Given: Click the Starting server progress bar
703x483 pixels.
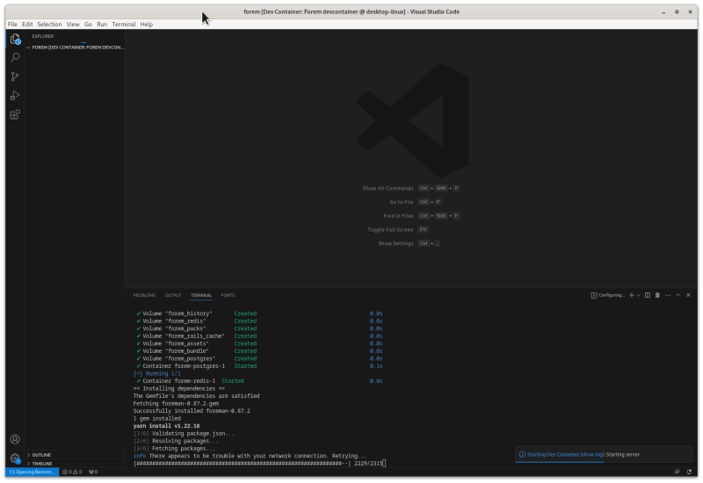Looking at the screenshot, I should coord(604,462).
